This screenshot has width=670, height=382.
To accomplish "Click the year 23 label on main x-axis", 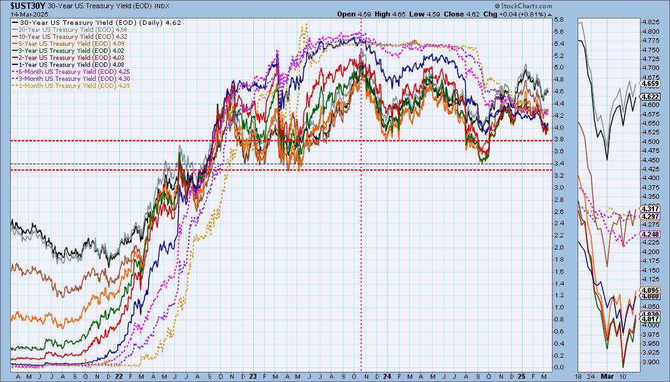I will (x=253, y=377).
